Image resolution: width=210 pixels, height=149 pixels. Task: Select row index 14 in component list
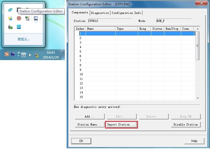(x=135, y=93)
